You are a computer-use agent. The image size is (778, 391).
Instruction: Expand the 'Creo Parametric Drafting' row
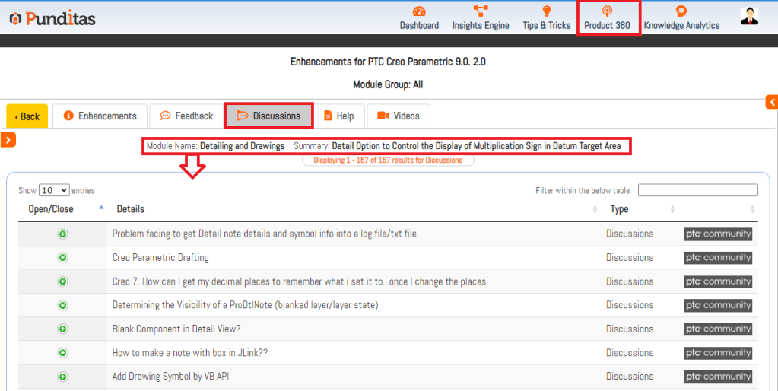62,258
